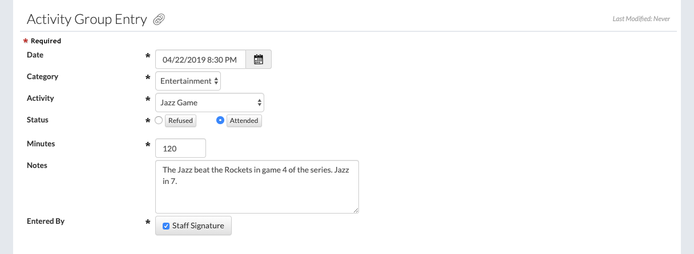Open the calendar date picker
This screenshot has height=254, width=694.
point(259,59)
